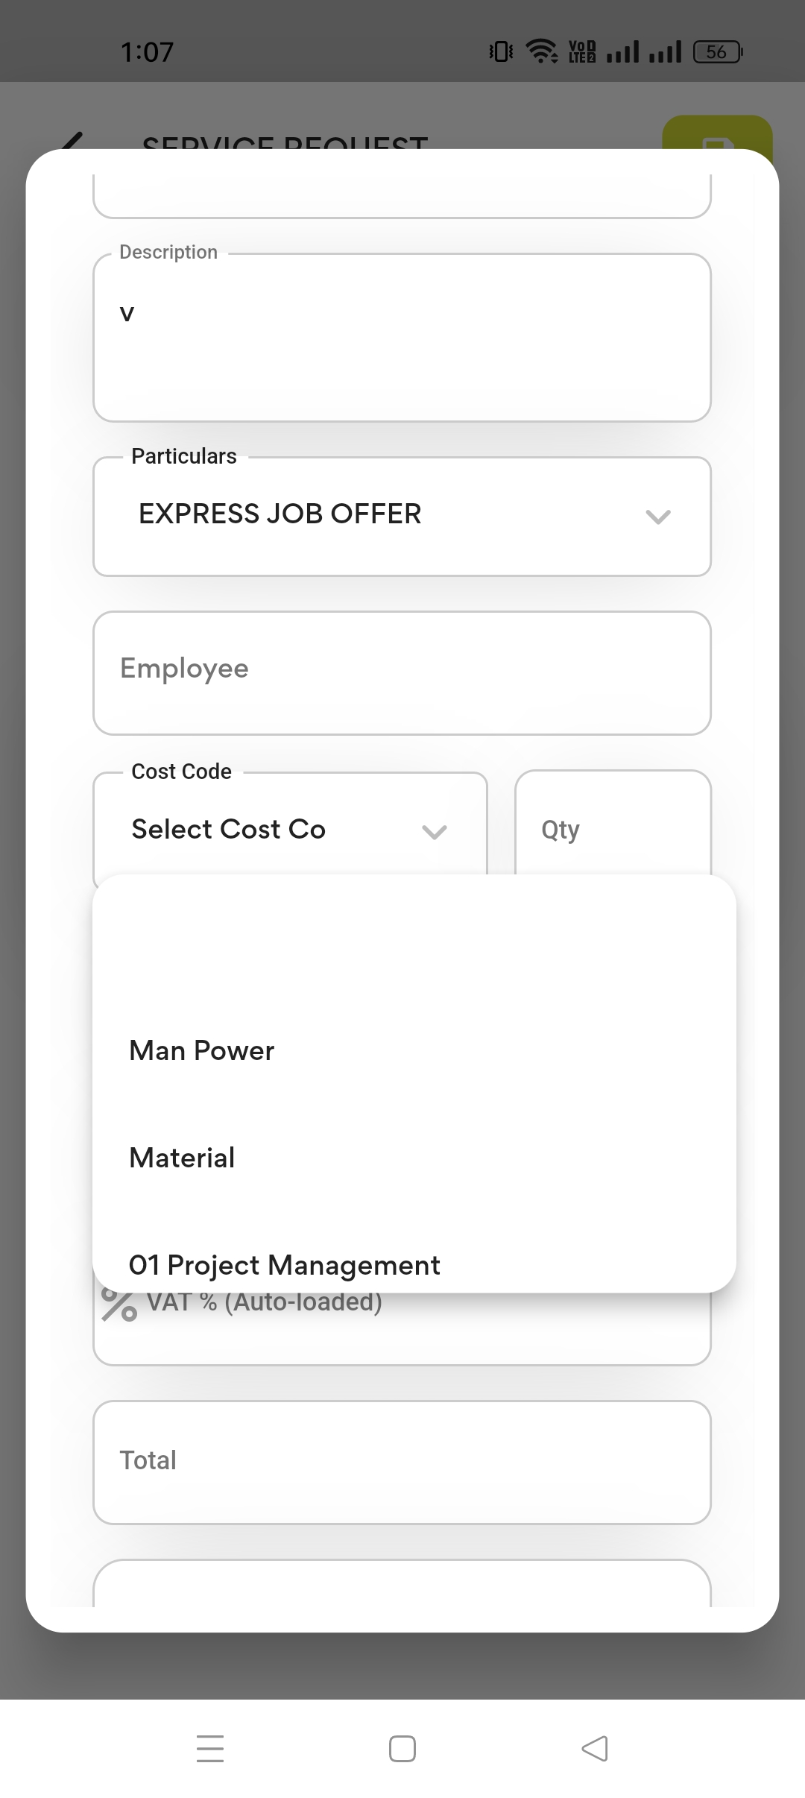This screenshot has width=805, height=1798.
Task: Tap the battery indicator in status bar
Action: 717,51
